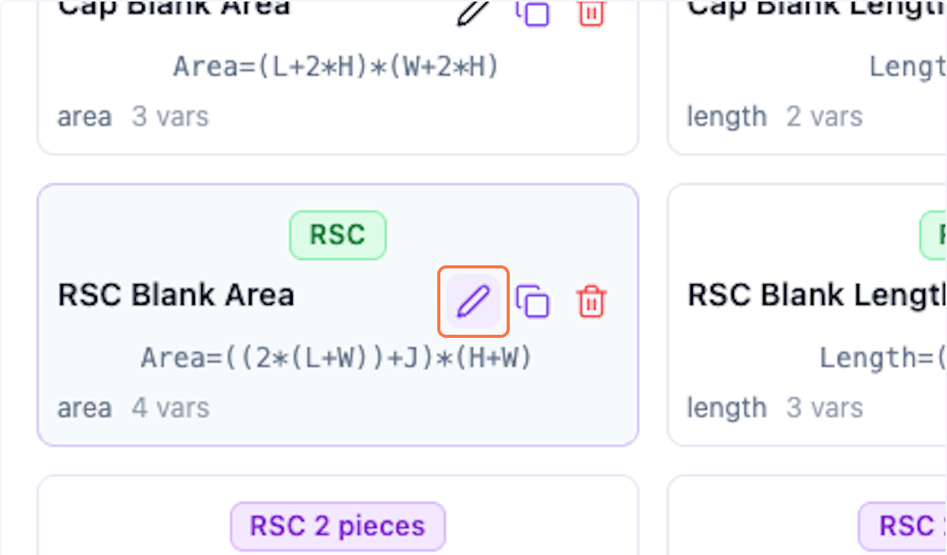Select the purple RSC 2 pieces badge
The image size is (947, 555).
click(338, 525)
